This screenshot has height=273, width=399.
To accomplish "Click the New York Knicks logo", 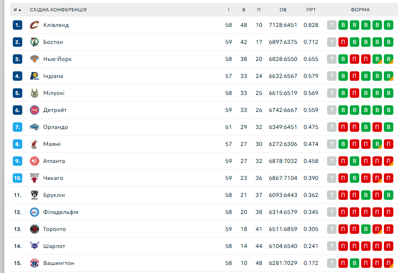I will coord(34,59).
